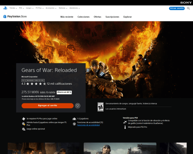Expand the PS Plus dropdown menu
This screenshot has width=193, height=154.
[x=39, y=8]
